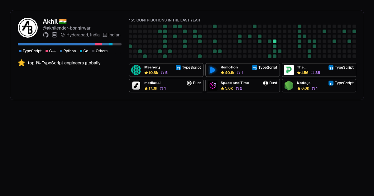Open the @akhilender-bongirwar handle
Screen dimensions: 374x196
pyautogui.click(x=67, y=28)
